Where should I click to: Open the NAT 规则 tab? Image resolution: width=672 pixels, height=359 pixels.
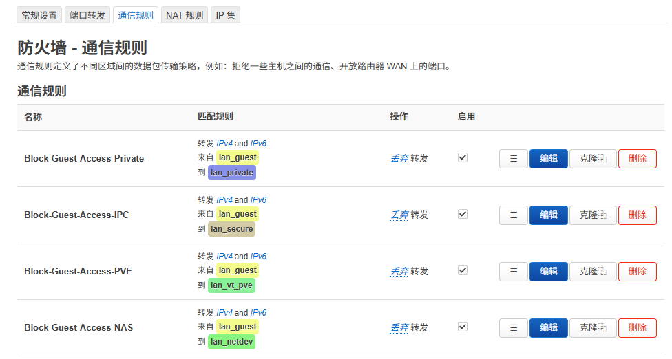[185, 15]
